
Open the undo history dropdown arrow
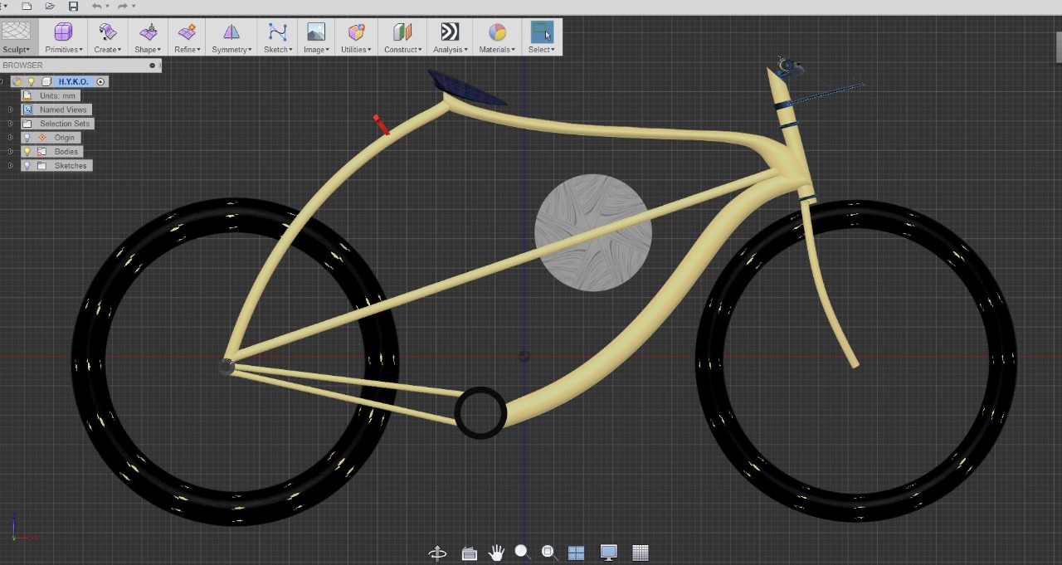108,7
